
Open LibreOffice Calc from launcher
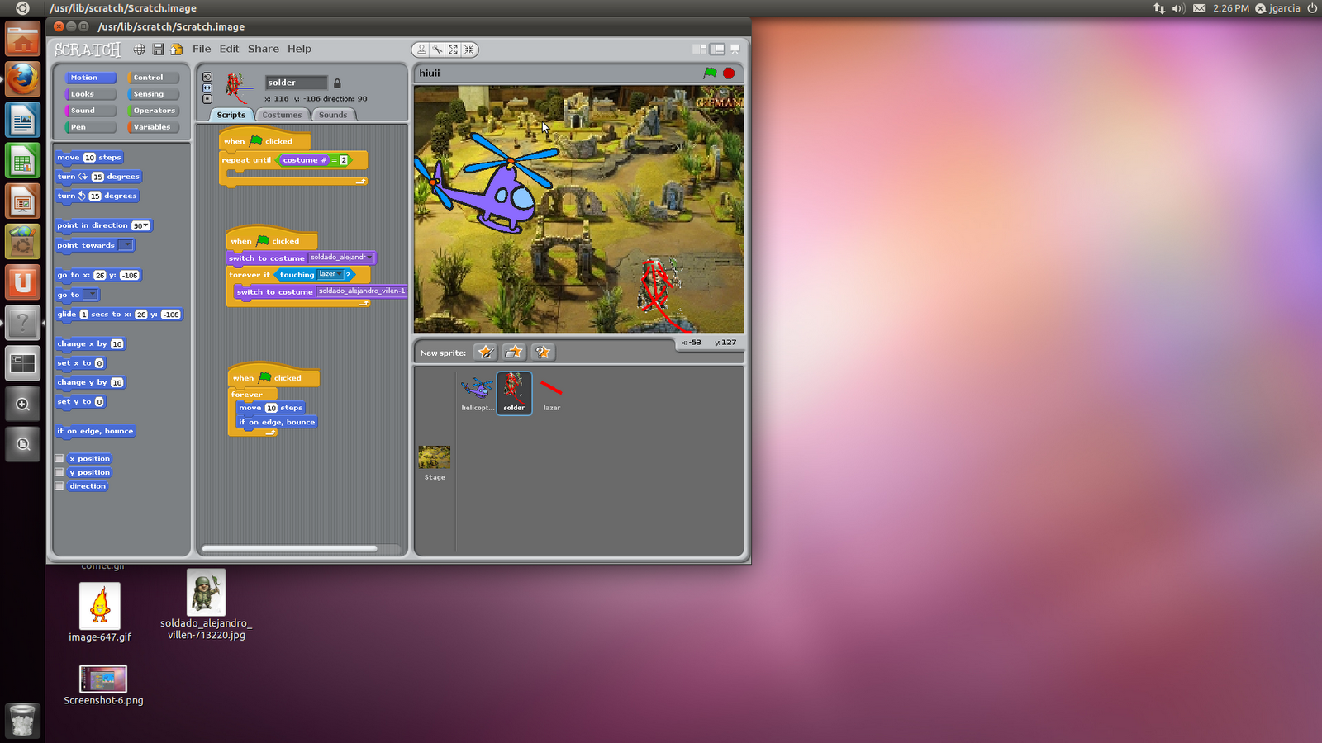[22, 161]
